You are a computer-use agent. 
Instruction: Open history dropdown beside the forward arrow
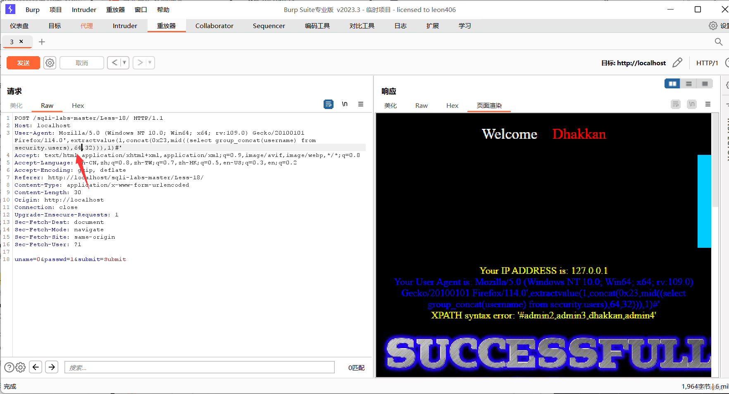point(150,63)
